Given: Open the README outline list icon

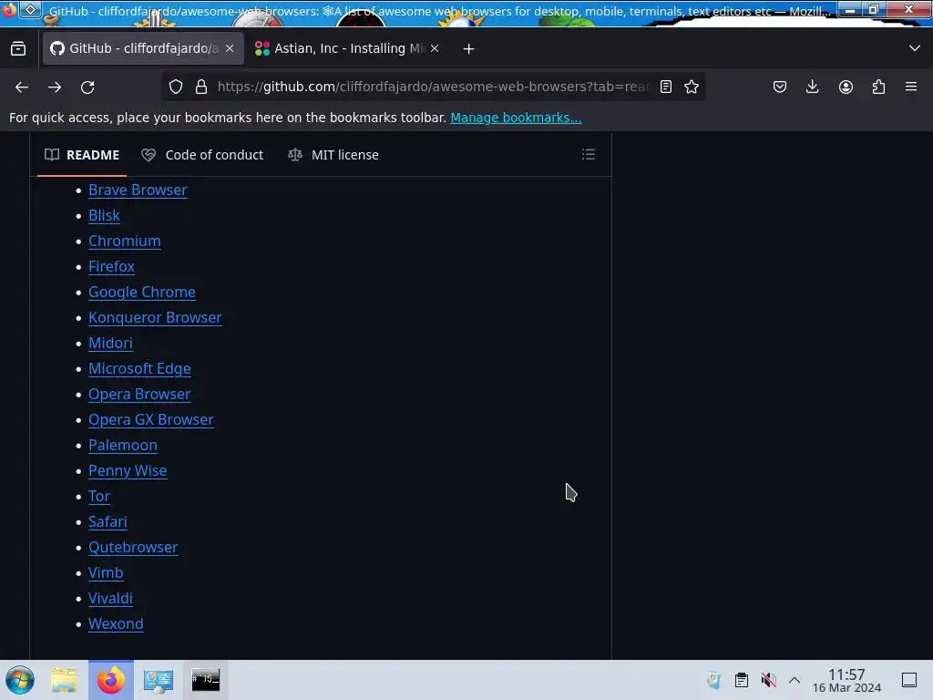Looking at the screenshot, I should (x=589, y=155).
